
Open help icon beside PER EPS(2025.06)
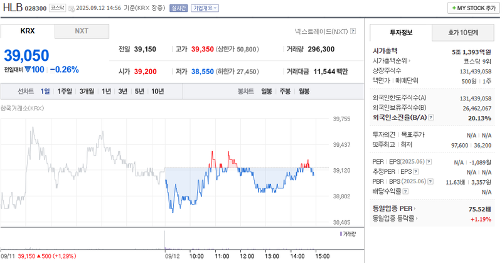(x=429, y=162)
